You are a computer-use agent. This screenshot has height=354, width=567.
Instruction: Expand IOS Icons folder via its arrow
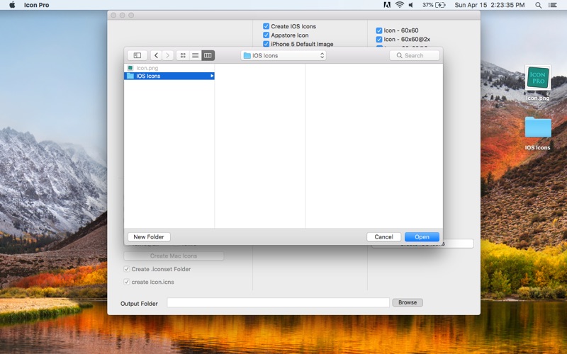coord(212,76)
